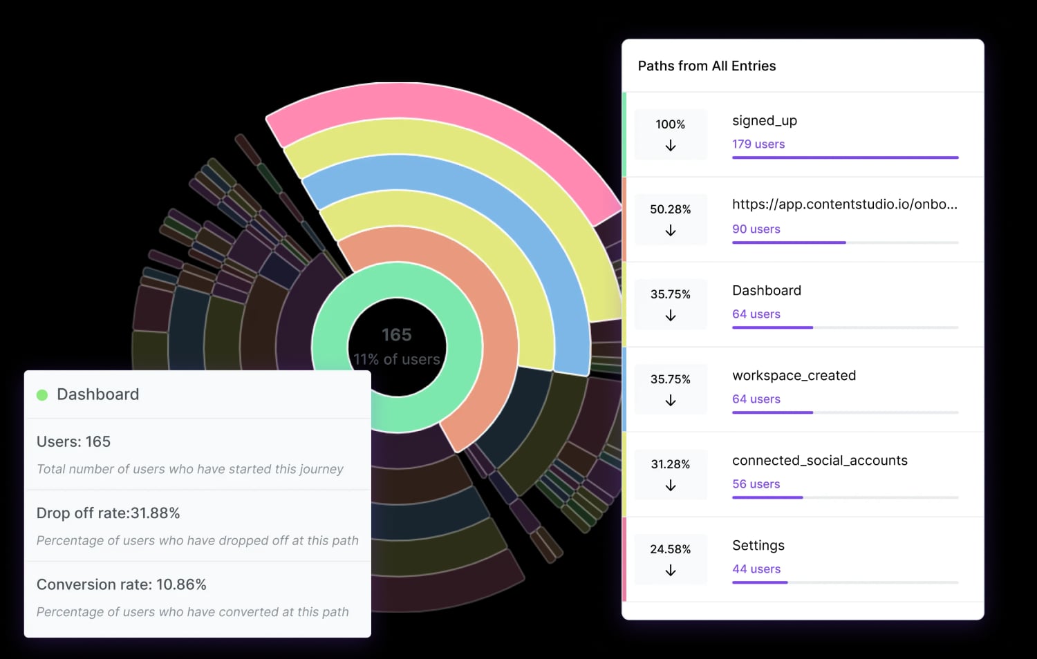The height and width of the screenshot is (659, 1037).
Task: Open the Dashboard tooltip title
Action: 97,394
